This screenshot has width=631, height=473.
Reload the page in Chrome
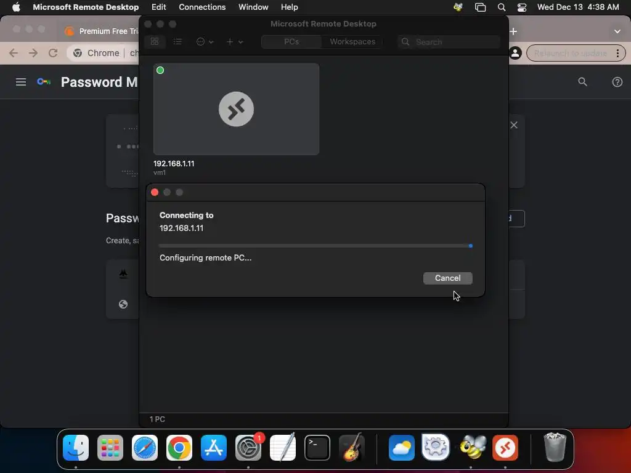click(53, 53)
